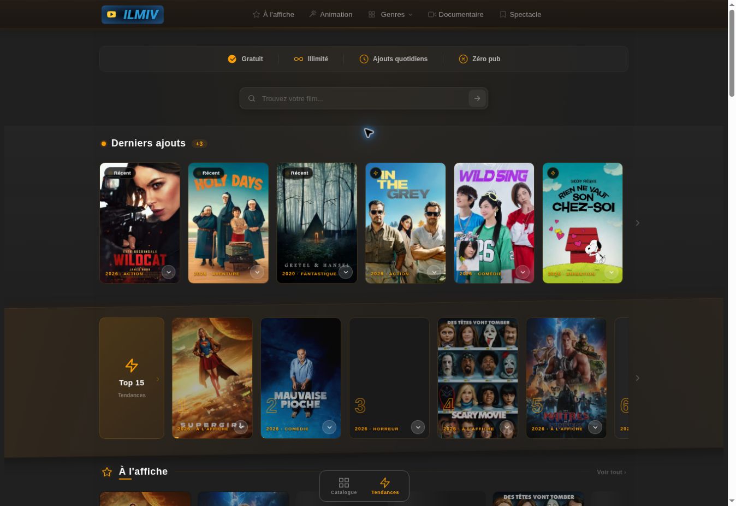Expand the chevron on the rank 5 card

[595, 427]
